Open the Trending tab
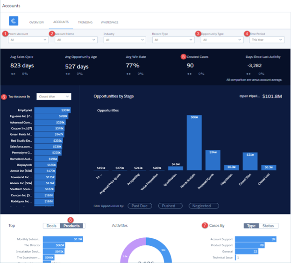The height and width of the screenshot is (263, 291). point(85,22)
